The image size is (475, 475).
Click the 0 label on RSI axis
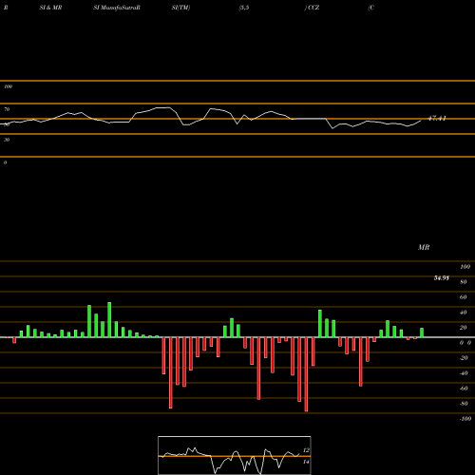pos(5,162)
